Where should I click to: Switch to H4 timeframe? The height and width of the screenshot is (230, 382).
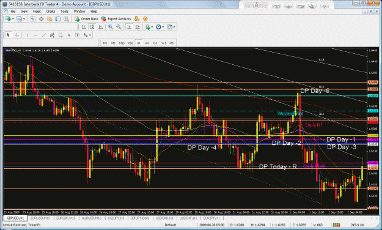[x=147, y=43]
